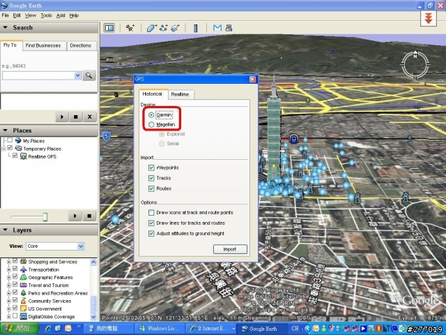Collapse the Search panel
446x335 pixels.
tap(5, 28)
